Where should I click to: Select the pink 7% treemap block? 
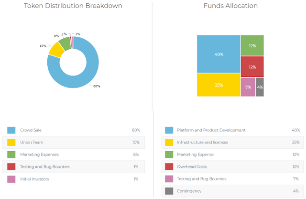click(x=248, y=87)
